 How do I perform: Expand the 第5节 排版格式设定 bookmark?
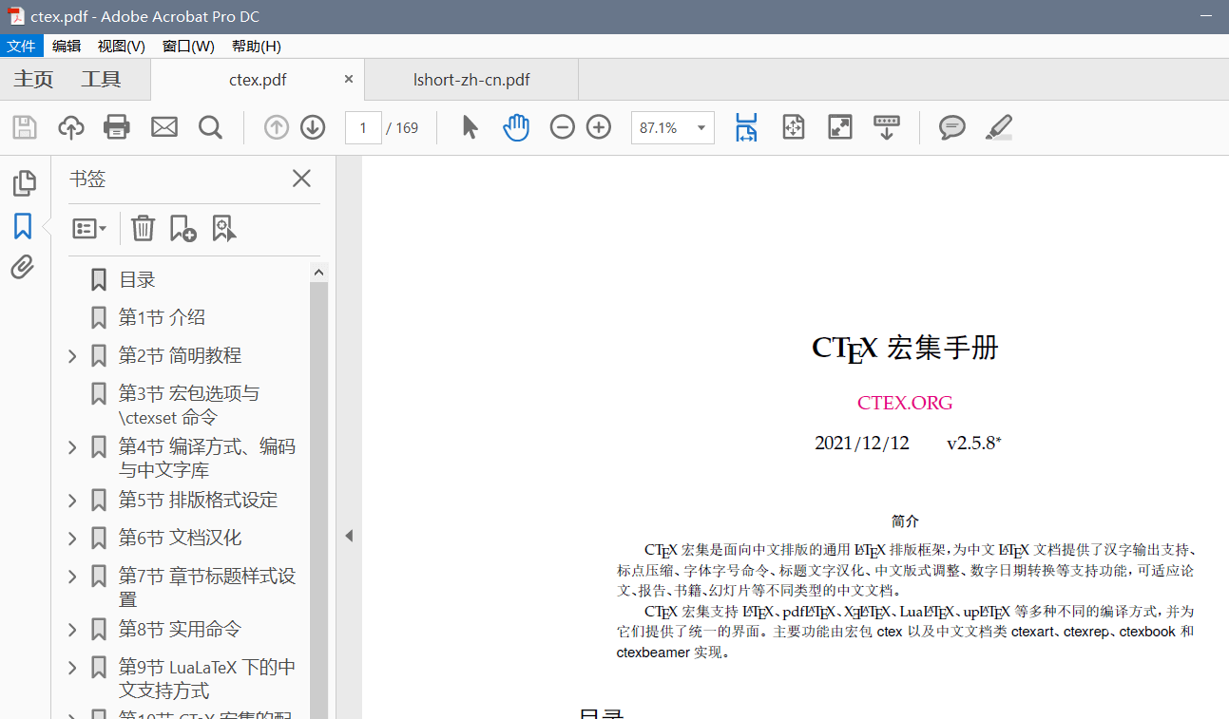(x=72, y=501)
